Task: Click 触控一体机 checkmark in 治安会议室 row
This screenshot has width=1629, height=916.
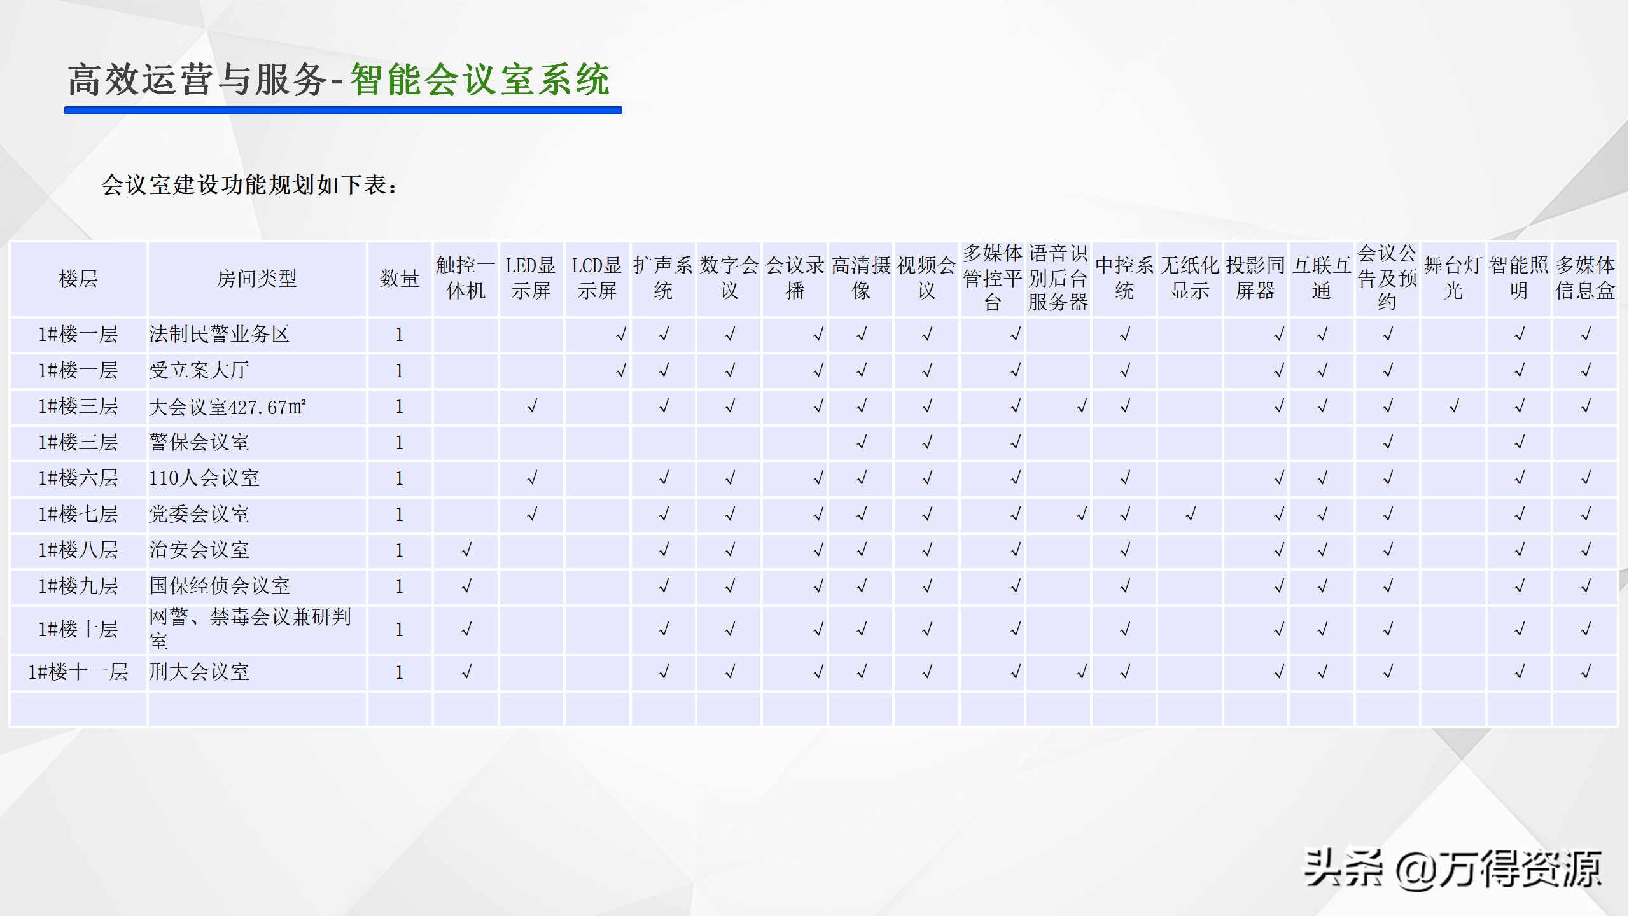Action: click(x=466, y=550)
